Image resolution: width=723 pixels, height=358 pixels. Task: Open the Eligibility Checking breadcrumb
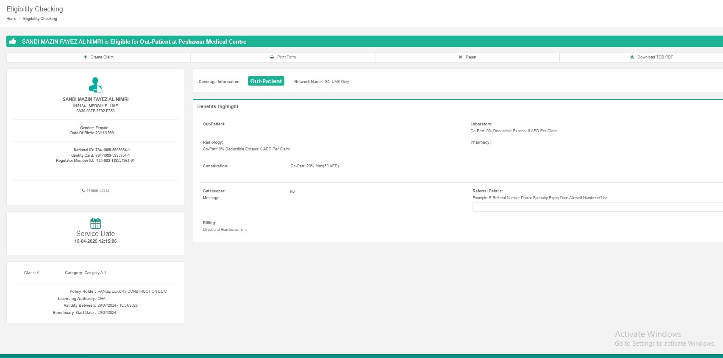coord(40,19)
